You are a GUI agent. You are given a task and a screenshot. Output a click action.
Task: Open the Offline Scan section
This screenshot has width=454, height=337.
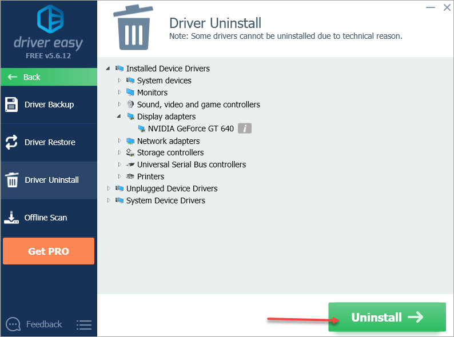pyautogui.click(x=49, y=218)
